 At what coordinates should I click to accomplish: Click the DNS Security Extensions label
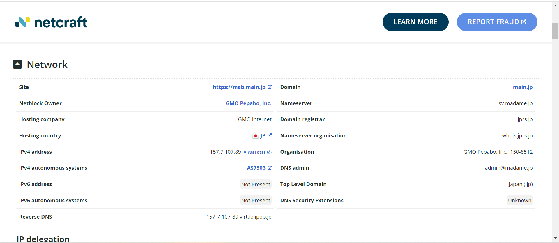coord(312,200)
